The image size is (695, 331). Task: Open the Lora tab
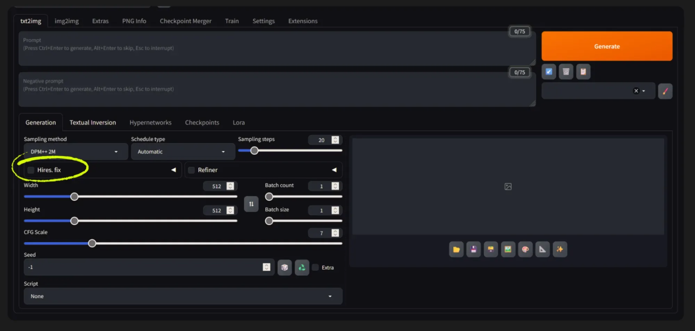[x=239, y=122]
